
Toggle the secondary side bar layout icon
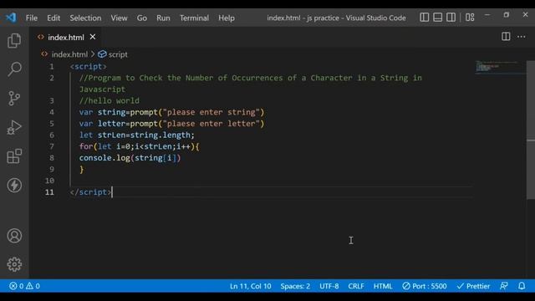point(451,18)
